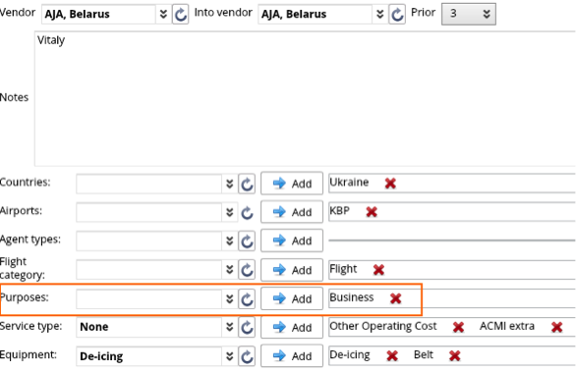Click Add button in Purposes row
576x372 pixels.
[x=292, y=298]
